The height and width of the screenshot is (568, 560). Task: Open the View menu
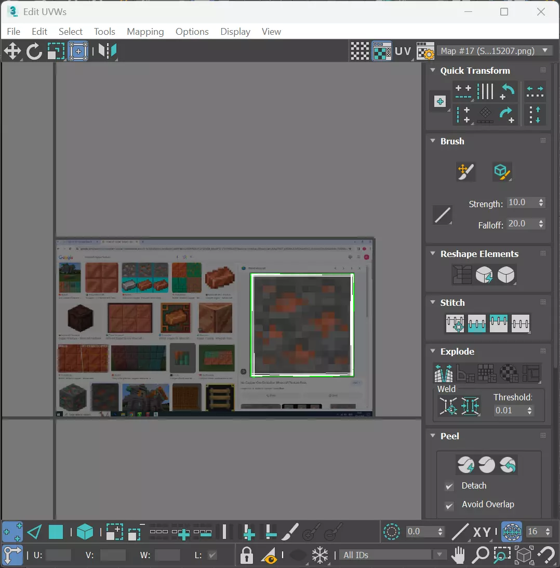(x=272, y=32)
